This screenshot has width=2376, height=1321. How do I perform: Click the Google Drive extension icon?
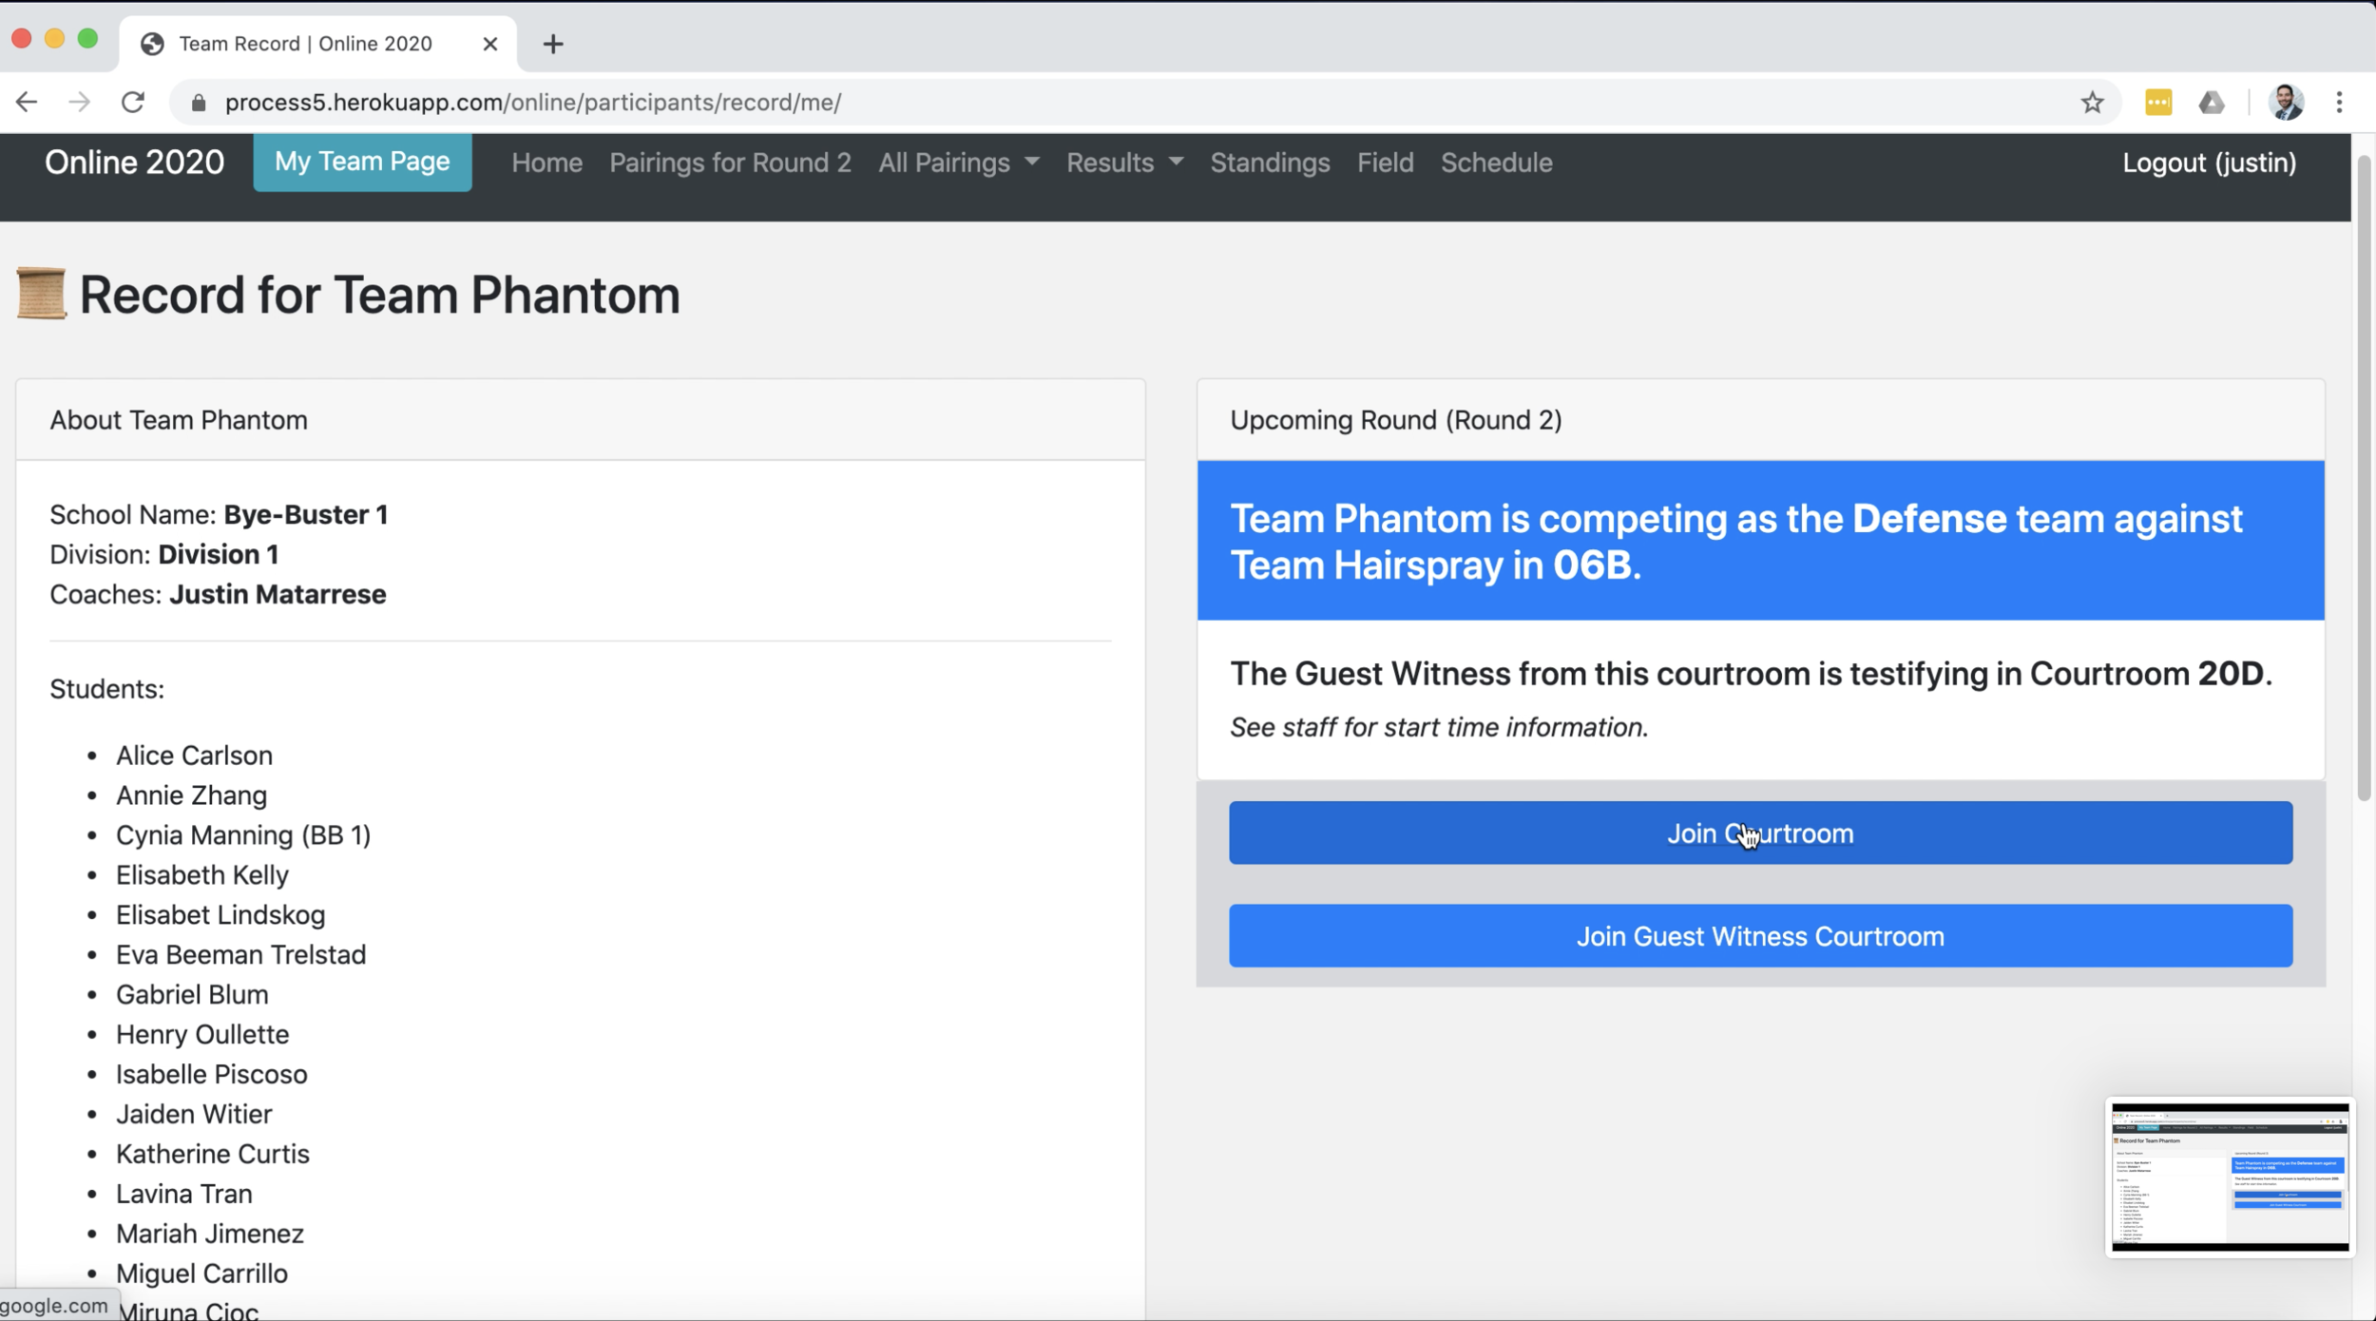(2212, 102)
